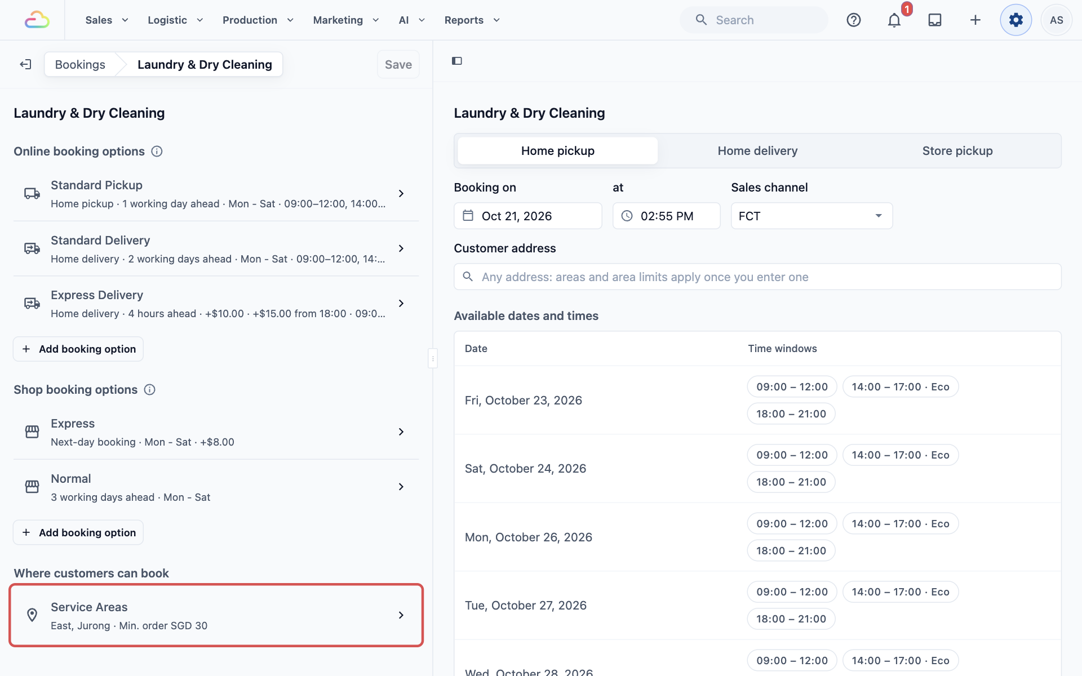
Task: Open the Reports menu
Action: (x=472, y=20)
